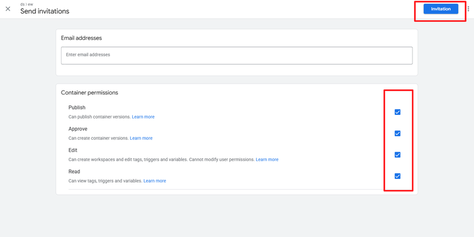474x237 pixels.
Task: Disable the Edit permission checkbox
Action: [x=398, y=155]
